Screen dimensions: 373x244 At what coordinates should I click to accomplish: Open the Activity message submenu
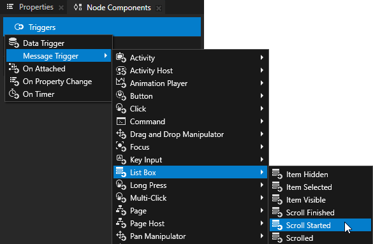point(190,57)
